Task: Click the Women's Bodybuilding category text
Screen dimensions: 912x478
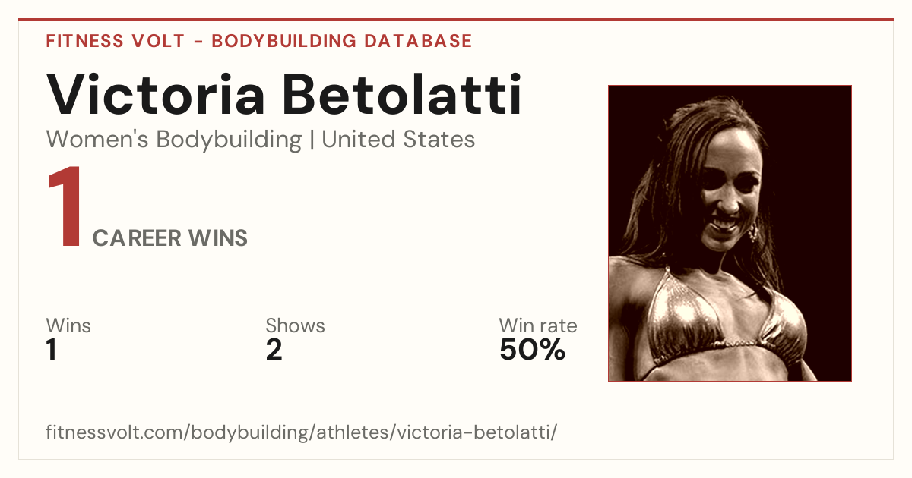Action: 174,140
